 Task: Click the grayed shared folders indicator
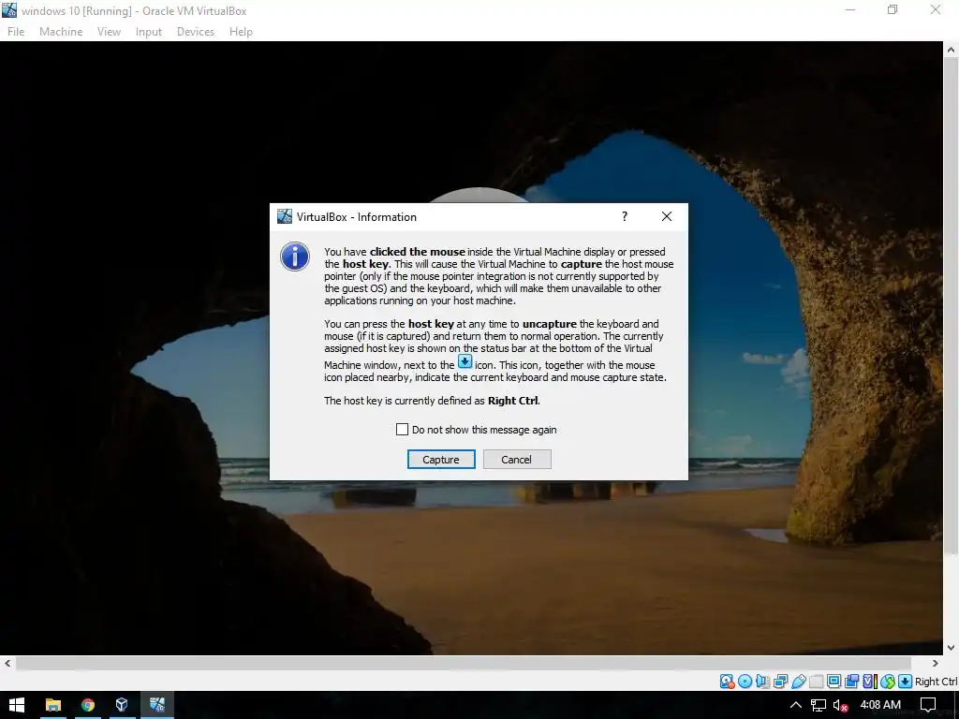(x=817, y=682)
